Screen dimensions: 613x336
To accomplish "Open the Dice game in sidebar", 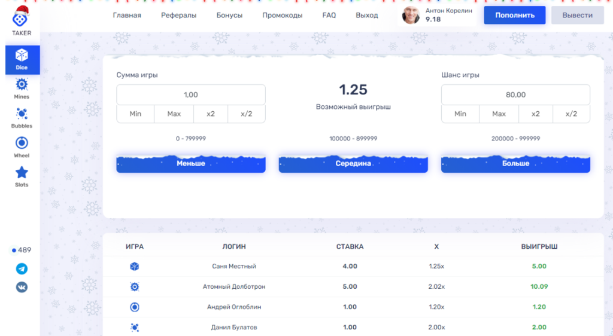I will (22, 60).
